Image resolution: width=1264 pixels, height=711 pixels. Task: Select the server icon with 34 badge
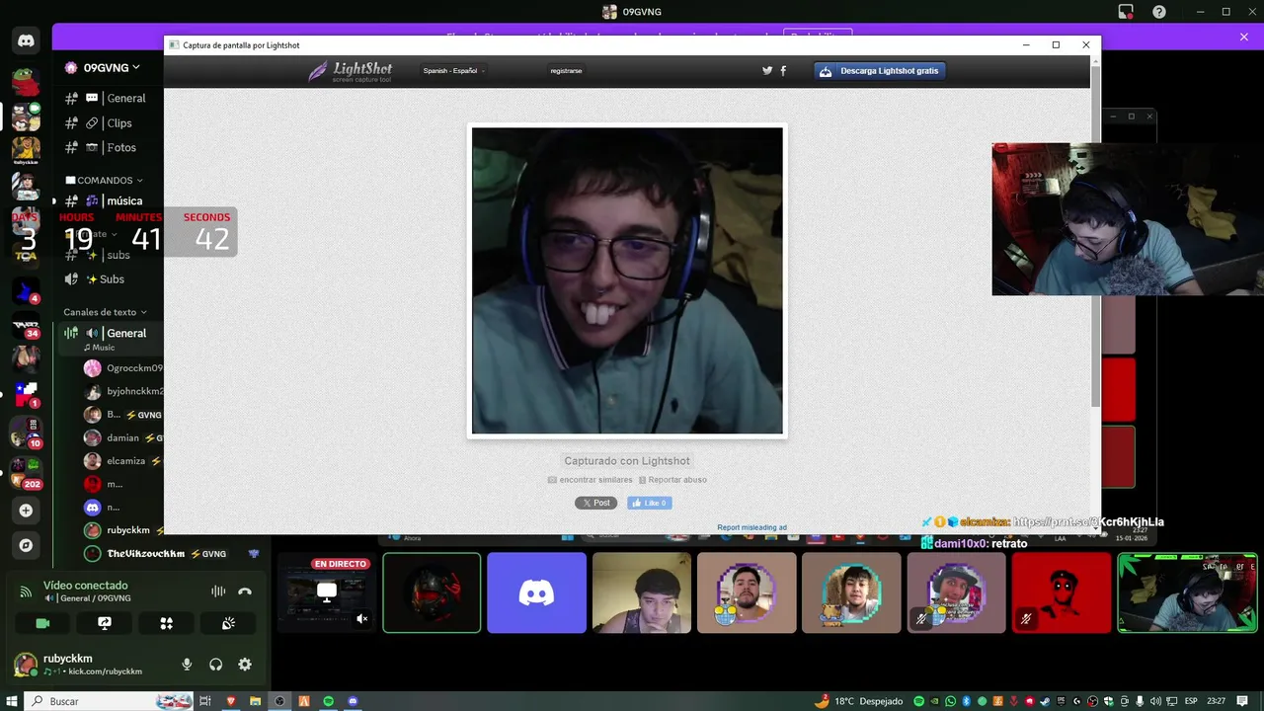(x=26, y=327)
